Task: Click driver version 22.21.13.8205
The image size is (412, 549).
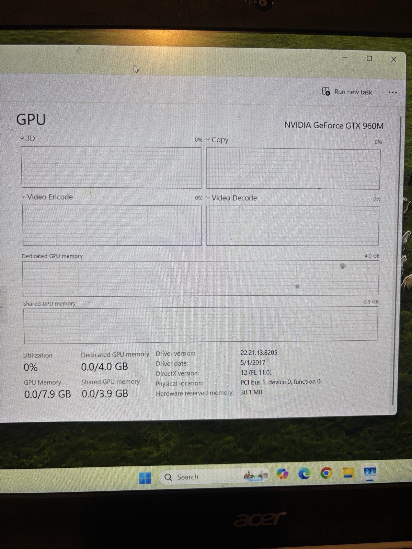Action: [259, 353]
